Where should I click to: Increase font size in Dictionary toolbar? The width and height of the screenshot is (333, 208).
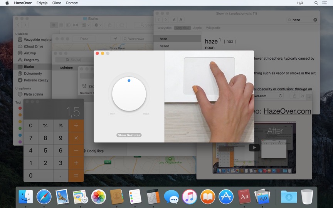[x=181, y=20]
